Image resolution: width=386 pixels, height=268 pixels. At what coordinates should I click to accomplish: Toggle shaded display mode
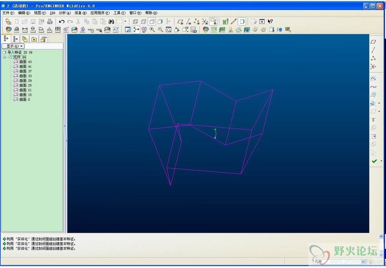[160, 22]
